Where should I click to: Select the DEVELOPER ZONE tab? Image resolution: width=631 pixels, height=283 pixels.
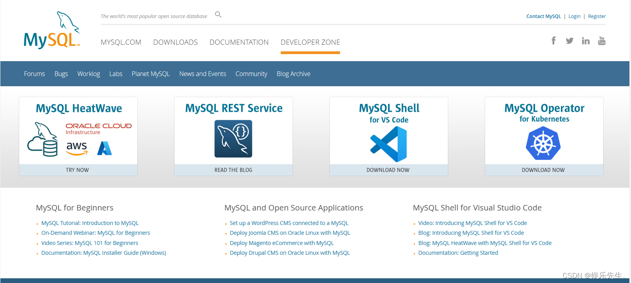point(310,42)
